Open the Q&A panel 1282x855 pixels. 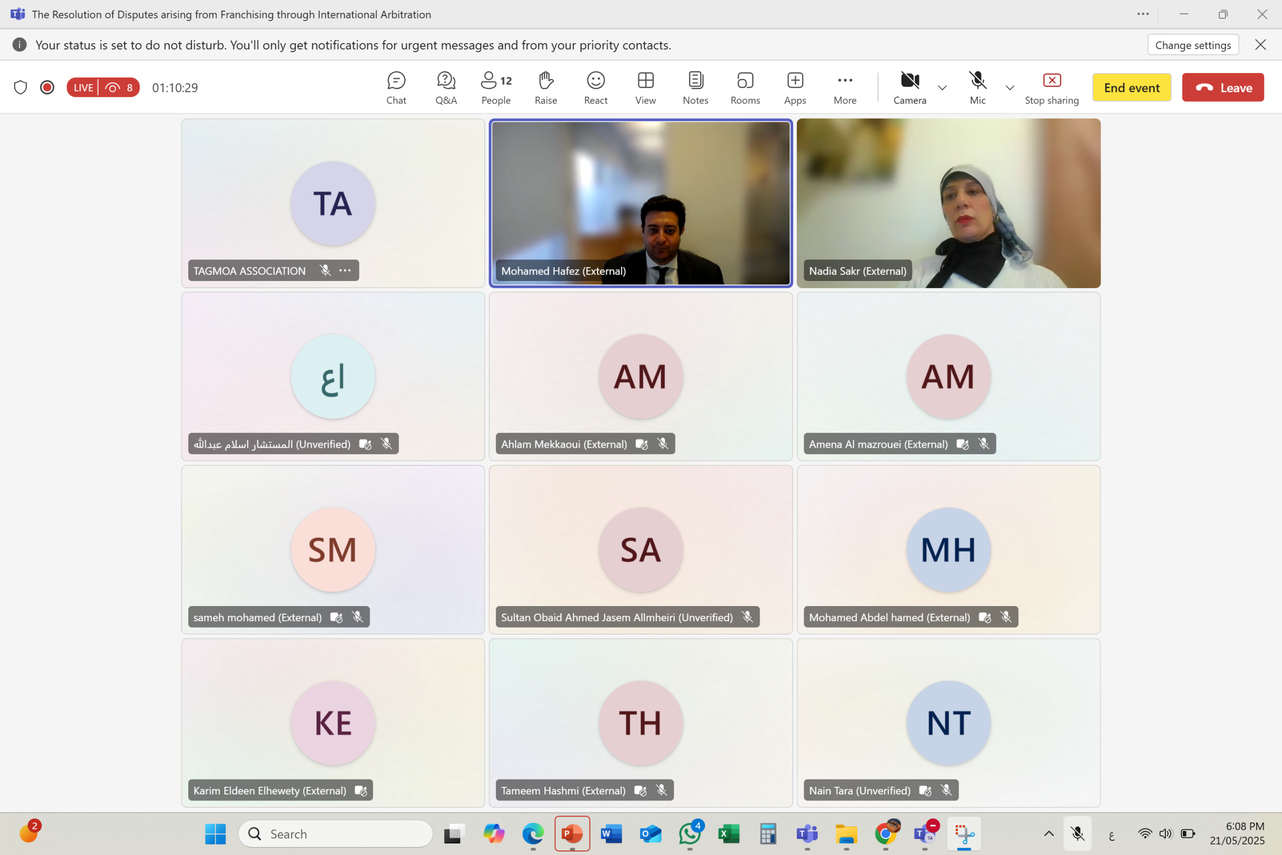(446, 87)
